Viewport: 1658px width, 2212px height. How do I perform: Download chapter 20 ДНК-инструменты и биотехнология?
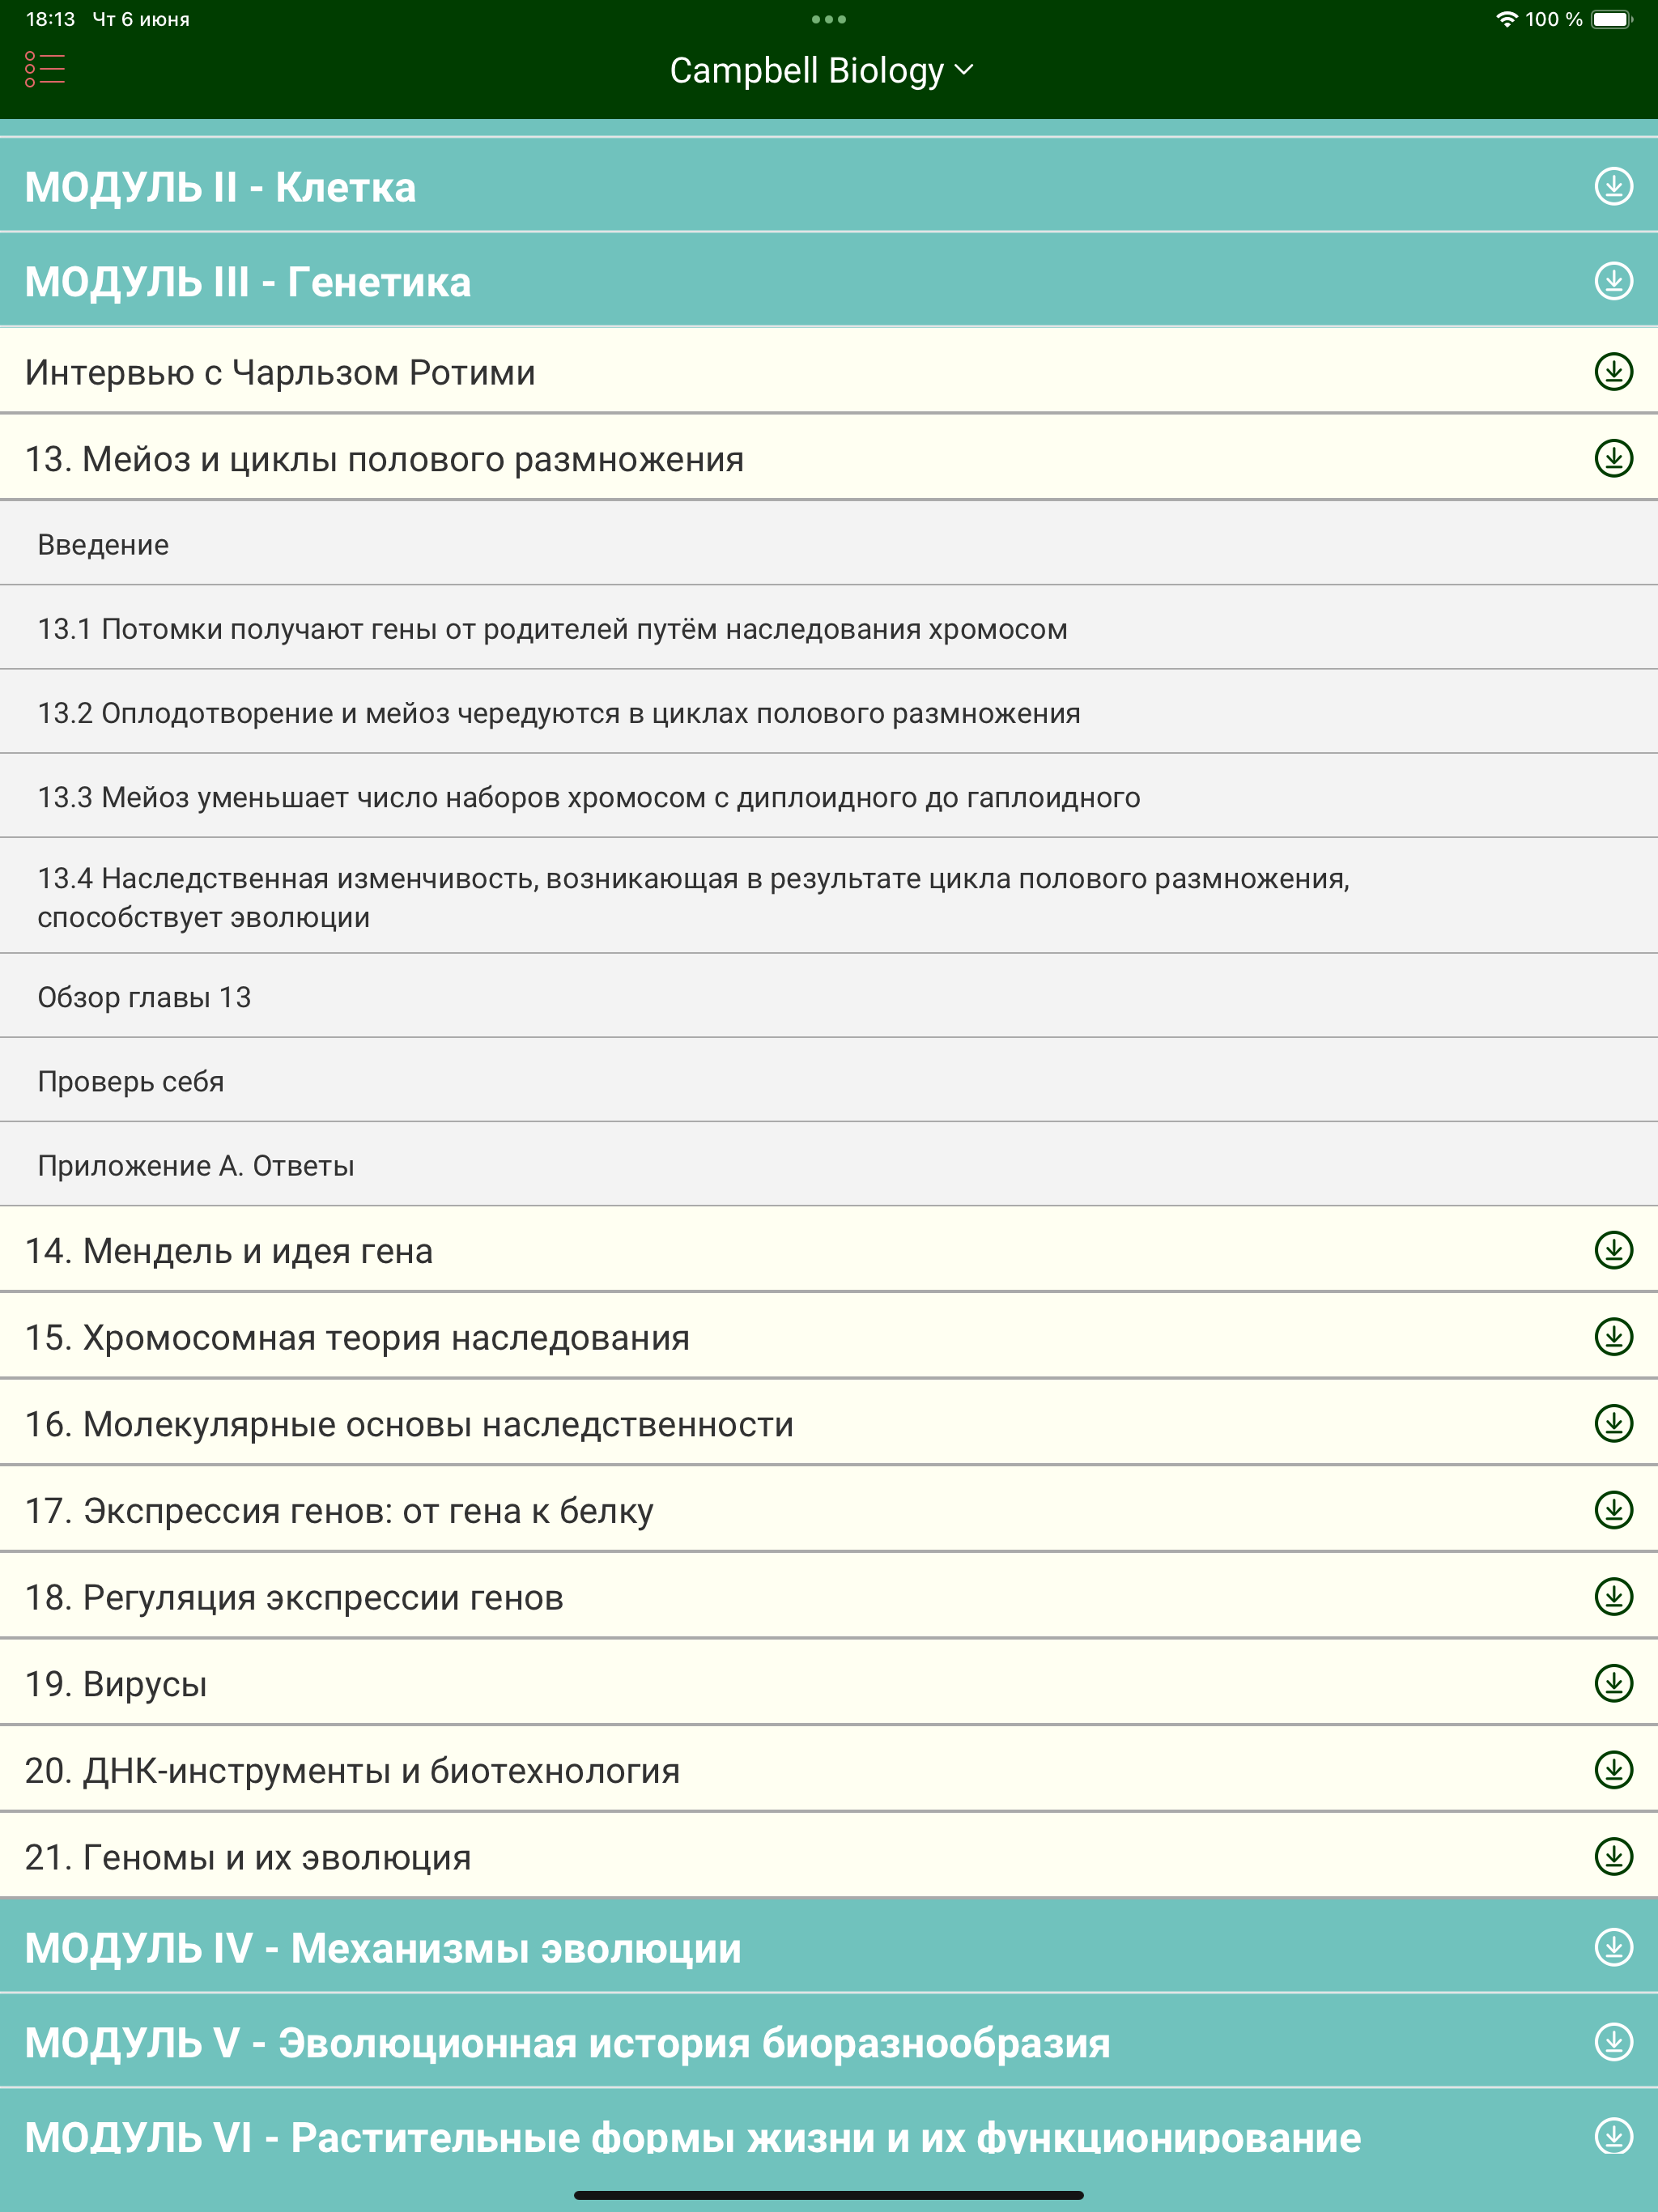coord(1613,1770)
